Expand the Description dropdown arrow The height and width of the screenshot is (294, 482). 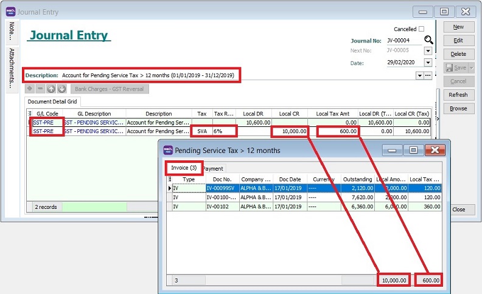tap(419, 75)
